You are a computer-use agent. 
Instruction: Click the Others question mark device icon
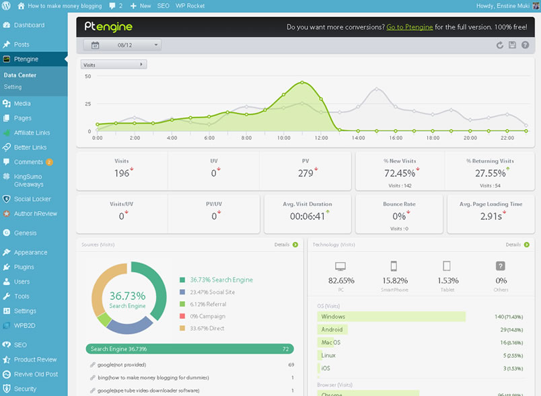click(500, 266)
